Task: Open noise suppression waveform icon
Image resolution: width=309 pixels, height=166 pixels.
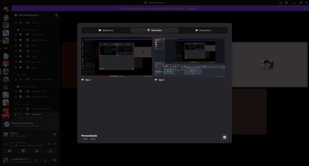Action: point(48,144)
